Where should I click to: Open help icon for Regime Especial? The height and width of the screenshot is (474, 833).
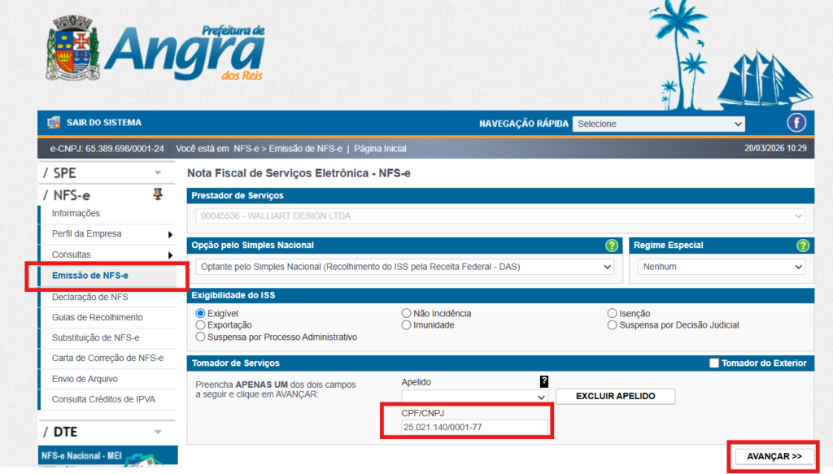(803, 246)
